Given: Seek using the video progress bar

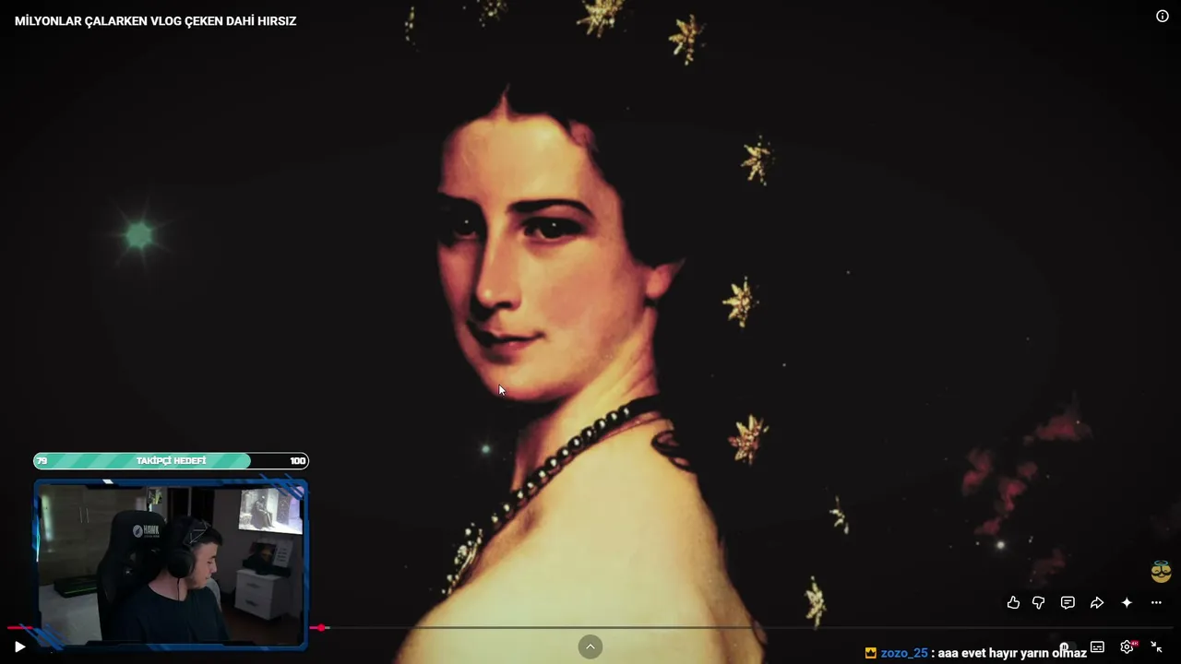Looking at the screenshot, I should [x=590, y=628].
